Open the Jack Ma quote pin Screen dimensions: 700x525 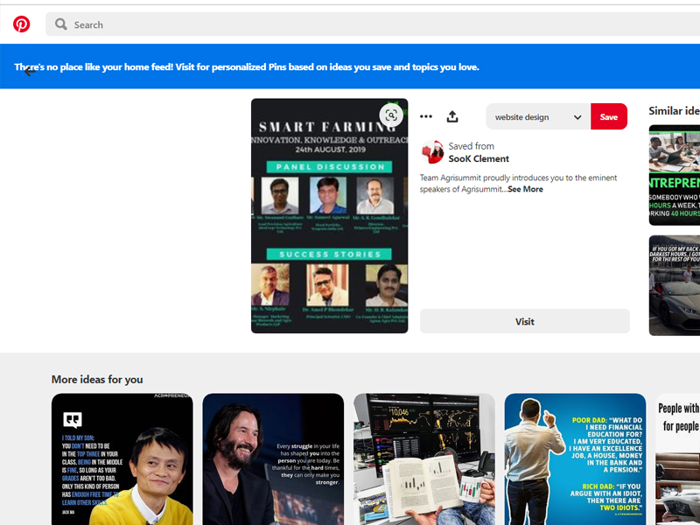[x=122, y=459]
